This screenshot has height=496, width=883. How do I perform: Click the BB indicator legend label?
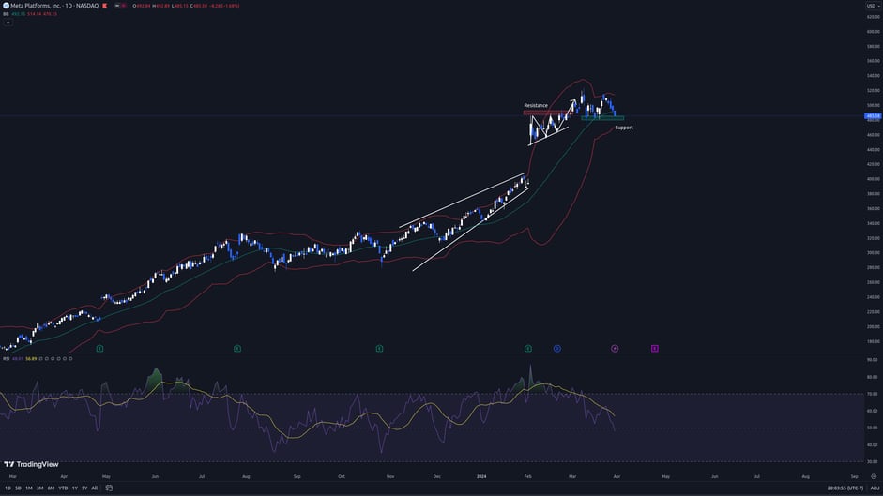6,14
